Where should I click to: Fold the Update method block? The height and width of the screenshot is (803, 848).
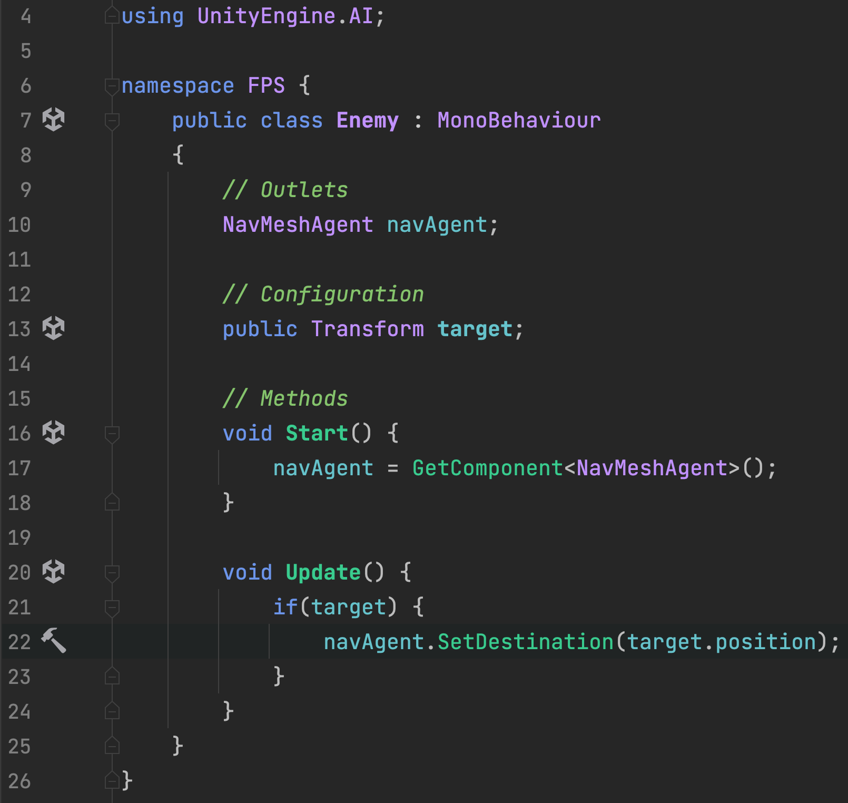[x=112, y=573]
